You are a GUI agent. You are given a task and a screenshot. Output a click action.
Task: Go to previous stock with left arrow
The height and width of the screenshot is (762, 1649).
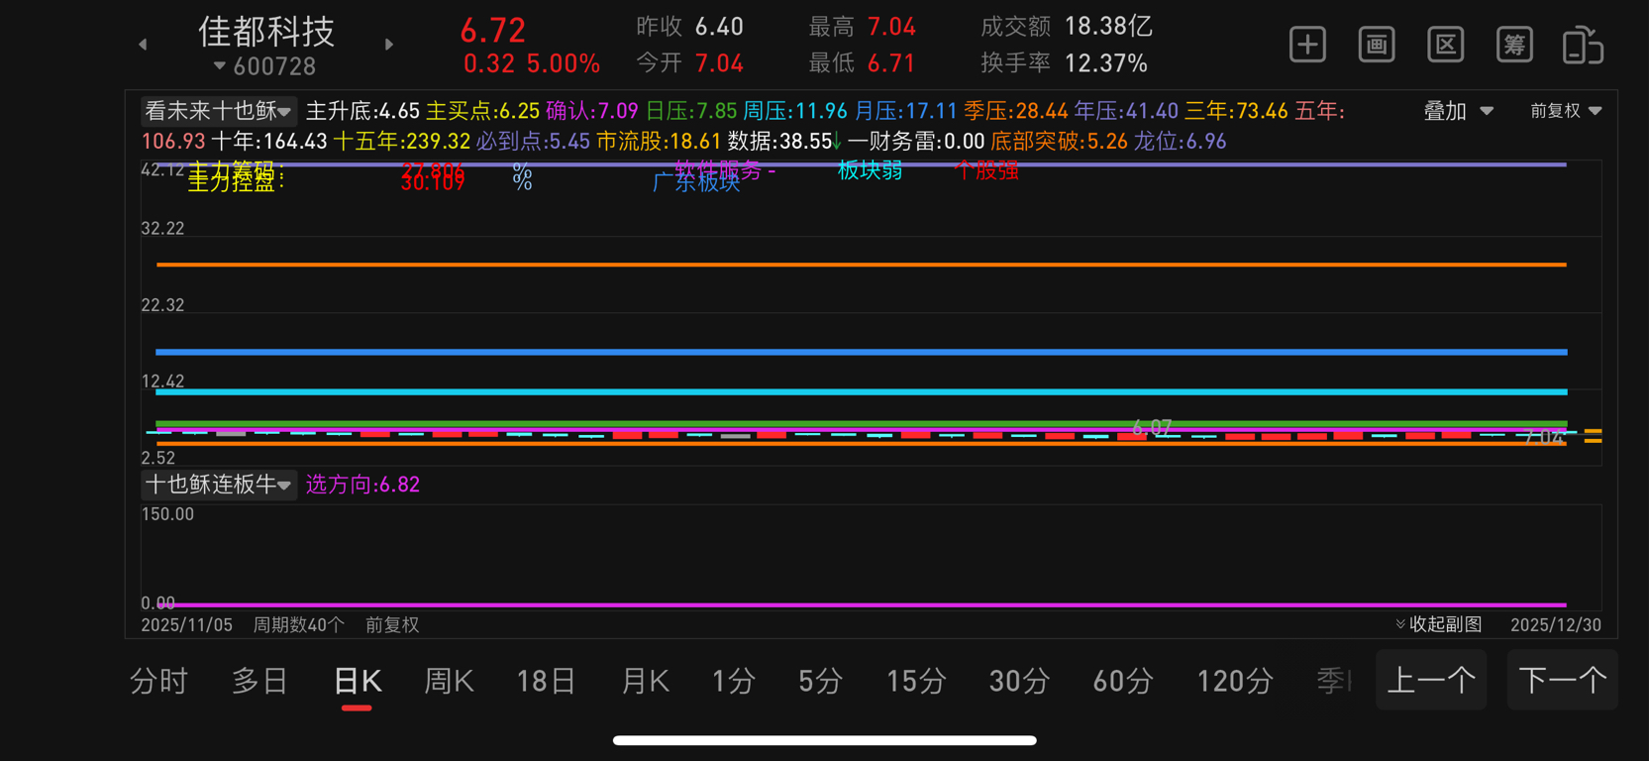143,45
